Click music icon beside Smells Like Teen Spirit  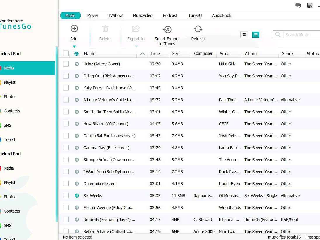(77, 112)
